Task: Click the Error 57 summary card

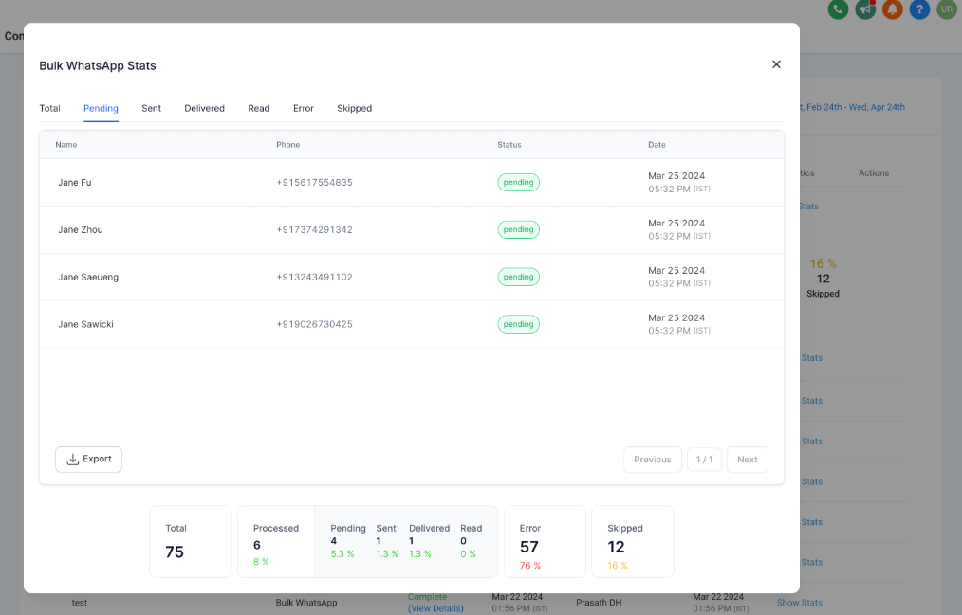Action: [545, 541]
